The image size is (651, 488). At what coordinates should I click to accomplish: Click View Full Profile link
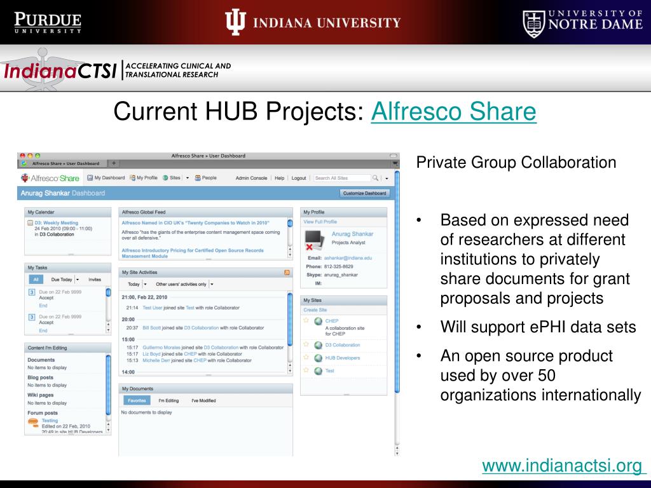[320, 222]
